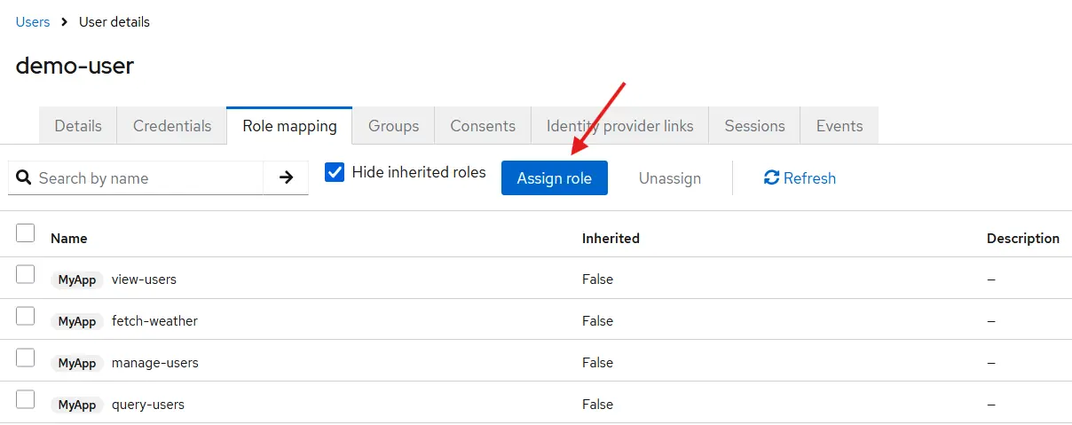Open the Consents tab
Image resolution: width=1072 pixels, height=425 pixels.
(x=483, y=126)
